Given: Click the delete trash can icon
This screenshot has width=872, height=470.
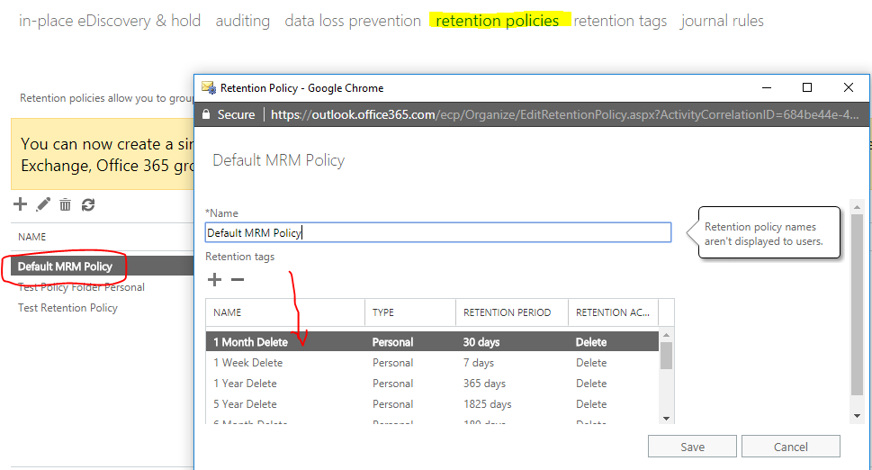Looking at the screenshot, I should pyautogui.click(x=65, y=204).
